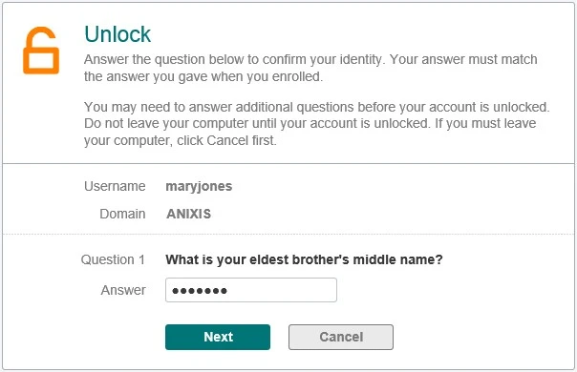The image size is (577, 372).
Task: Click the Answer field label
Action: 123,290
